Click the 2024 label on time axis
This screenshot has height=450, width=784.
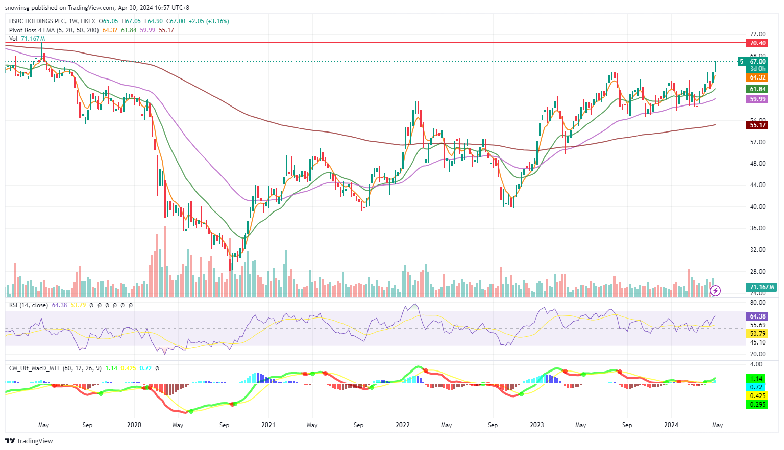(671, 425)
